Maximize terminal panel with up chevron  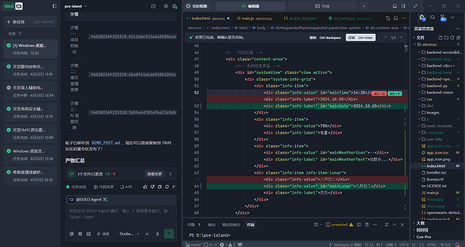pyautogui.click(x=394, y=225)
